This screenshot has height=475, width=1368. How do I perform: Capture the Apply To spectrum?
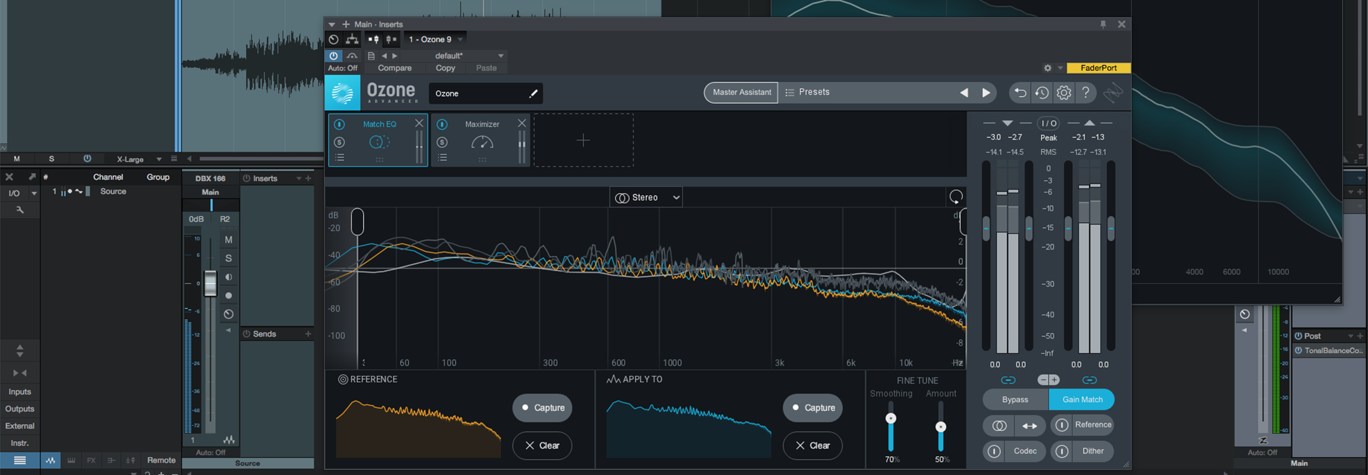coord(813,408)
